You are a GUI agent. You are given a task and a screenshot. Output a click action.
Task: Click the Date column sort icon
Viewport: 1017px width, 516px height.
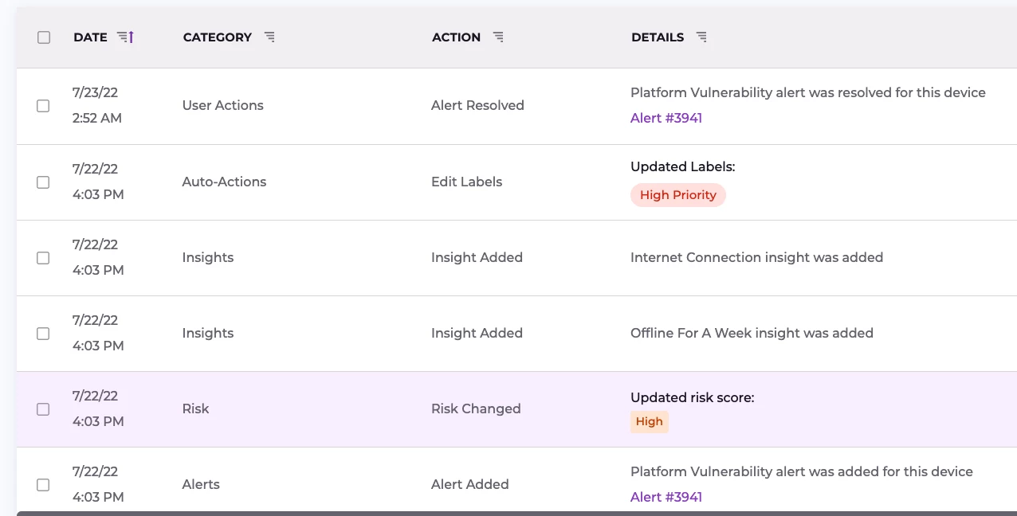click(x=125, y=37)
